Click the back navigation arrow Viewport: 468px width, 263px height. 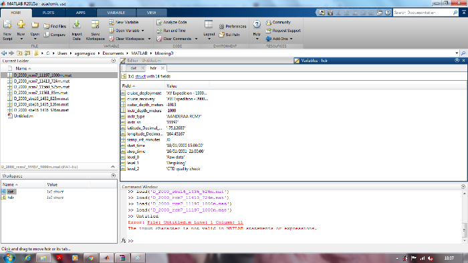4,53
